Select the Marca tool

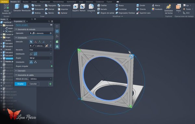[x=156, y=6]
